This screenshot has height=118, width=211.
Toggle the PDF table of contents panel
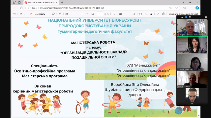coord(15,14)
